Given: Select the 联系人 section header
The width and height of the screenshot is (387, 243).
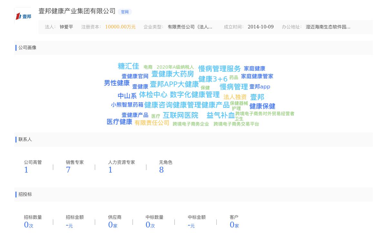Looking at the screenshot, I should [25, 140].
